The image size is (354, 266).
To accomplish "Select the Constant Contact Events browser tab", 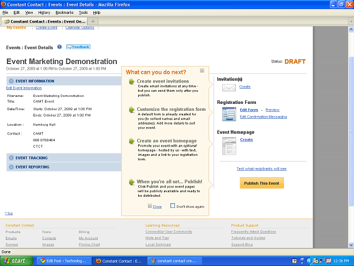I will click(44, 21).
